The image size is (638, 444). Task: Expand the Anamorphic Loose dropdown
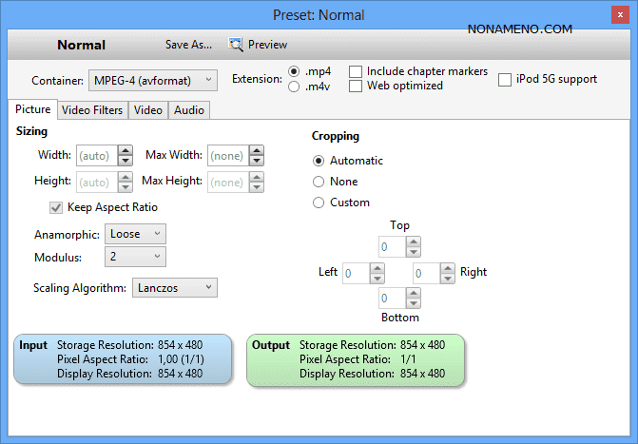(x=137, y=234)
